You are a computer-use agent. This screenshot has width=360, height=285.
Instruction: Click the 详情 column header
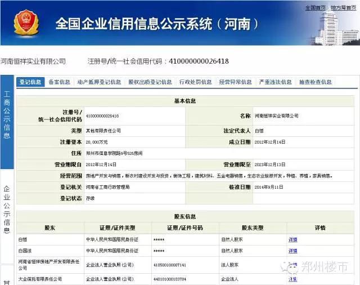pyautogui.click(x=320, y=228)
